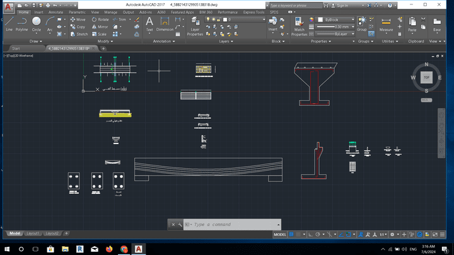Click MODEL space button in status bar
The height and width of the screenshot is (255, 454).
280,234
